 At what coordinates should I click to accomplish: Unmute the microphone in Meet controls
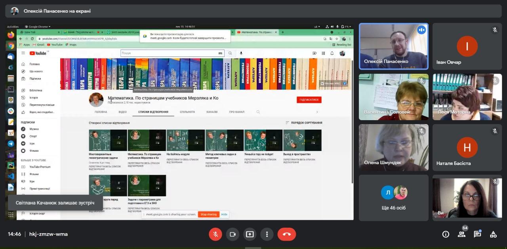215,234
